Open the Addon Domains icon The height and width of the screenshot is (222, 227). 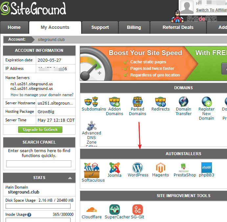tap(114, 101)
